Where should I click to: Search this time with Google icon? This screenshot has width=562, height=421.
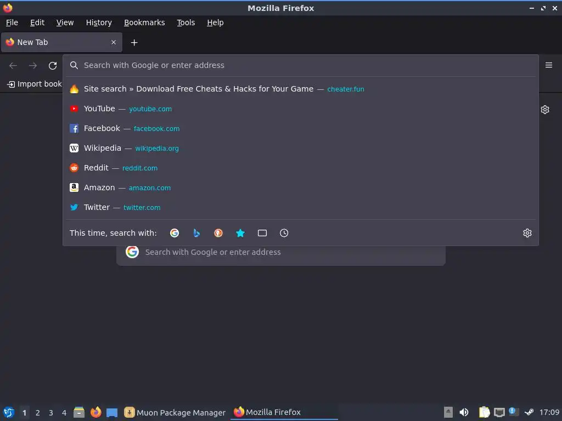(x=175, y=233)
